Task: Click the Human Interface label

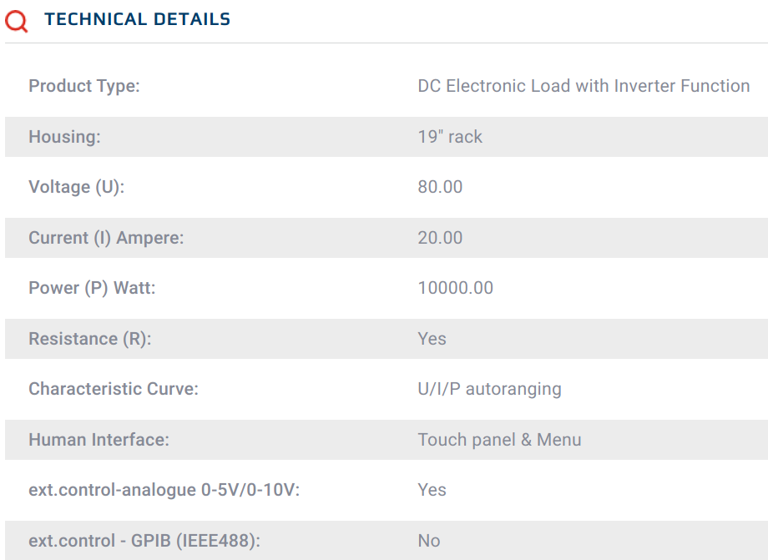Action: 99,440
